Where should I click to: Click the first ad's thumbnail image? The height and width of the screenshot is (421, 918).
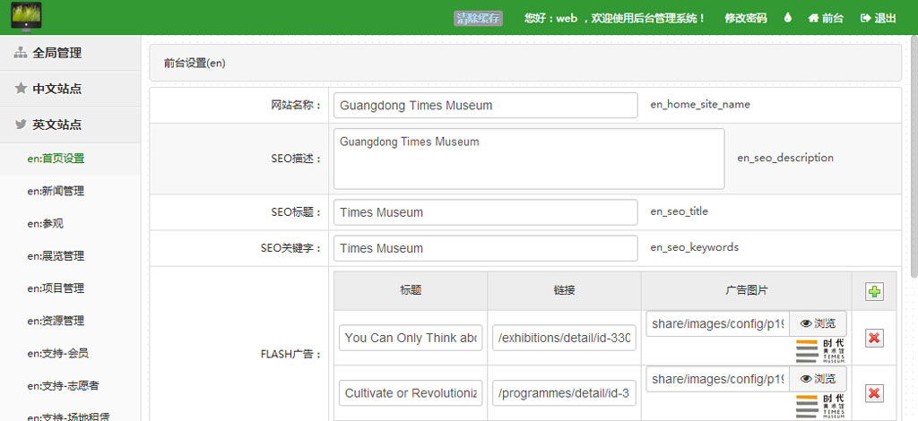click(819, 350)
